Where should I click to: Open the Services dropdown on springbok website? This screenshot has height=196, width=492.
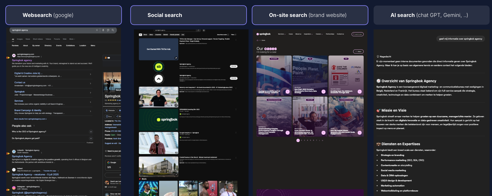(x=282, y=34)
